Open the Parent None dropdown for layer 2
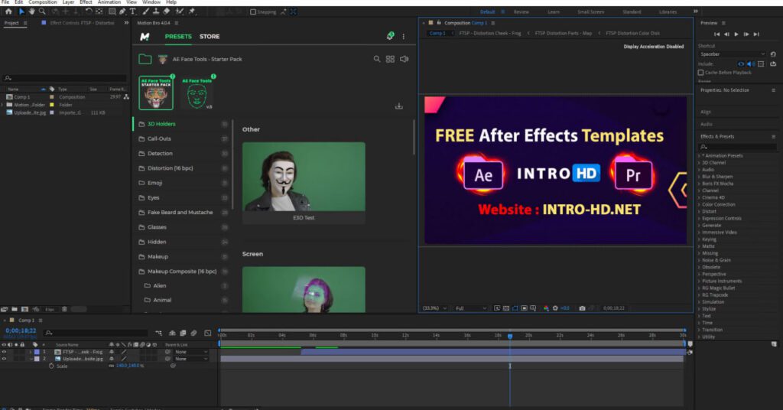Viewport: 783px width, 410px height. (x=191, y=359)
